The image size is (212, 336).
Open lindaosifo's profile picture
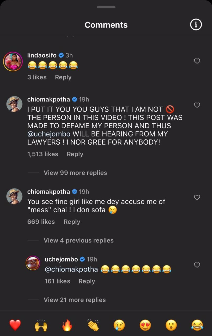click(x=13, y=61)
